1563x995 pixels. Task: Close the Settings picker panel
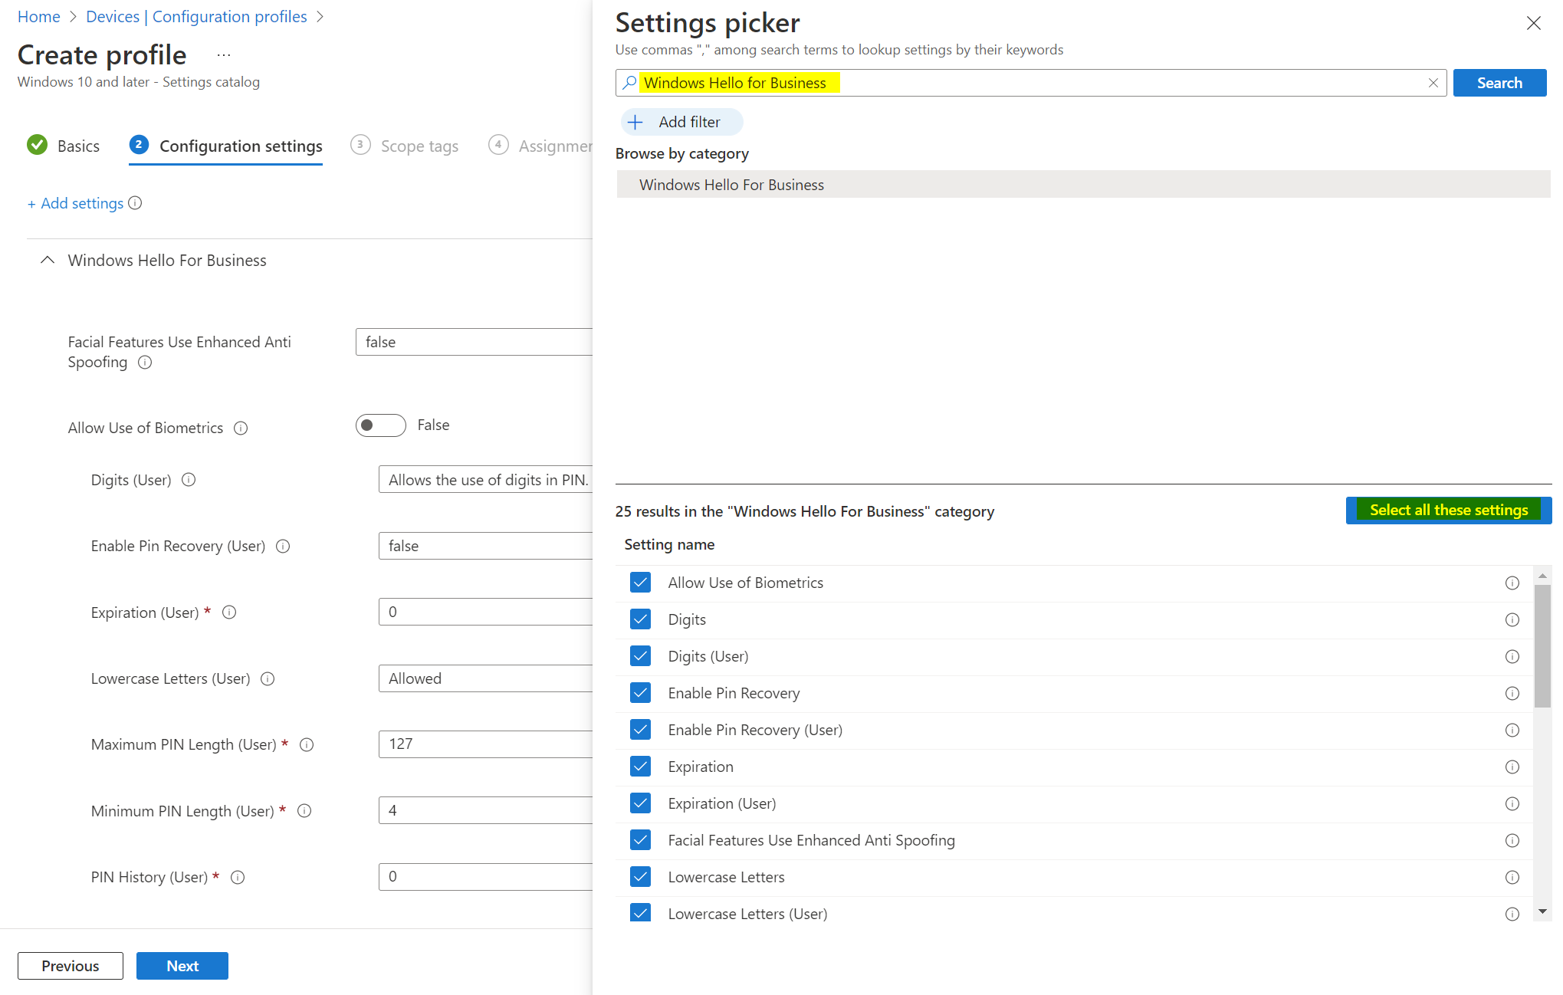[x=1534, y=23]
